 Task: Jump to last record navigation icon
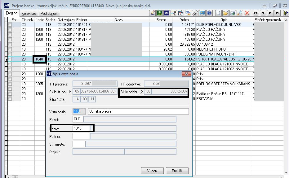click(x=278, y=13)
